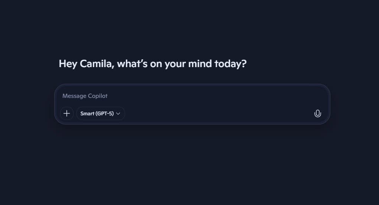The image size is (379, 205).
Task: Open the Smart (GPT-5) model dropdown
Action: (x=101, y=113)
